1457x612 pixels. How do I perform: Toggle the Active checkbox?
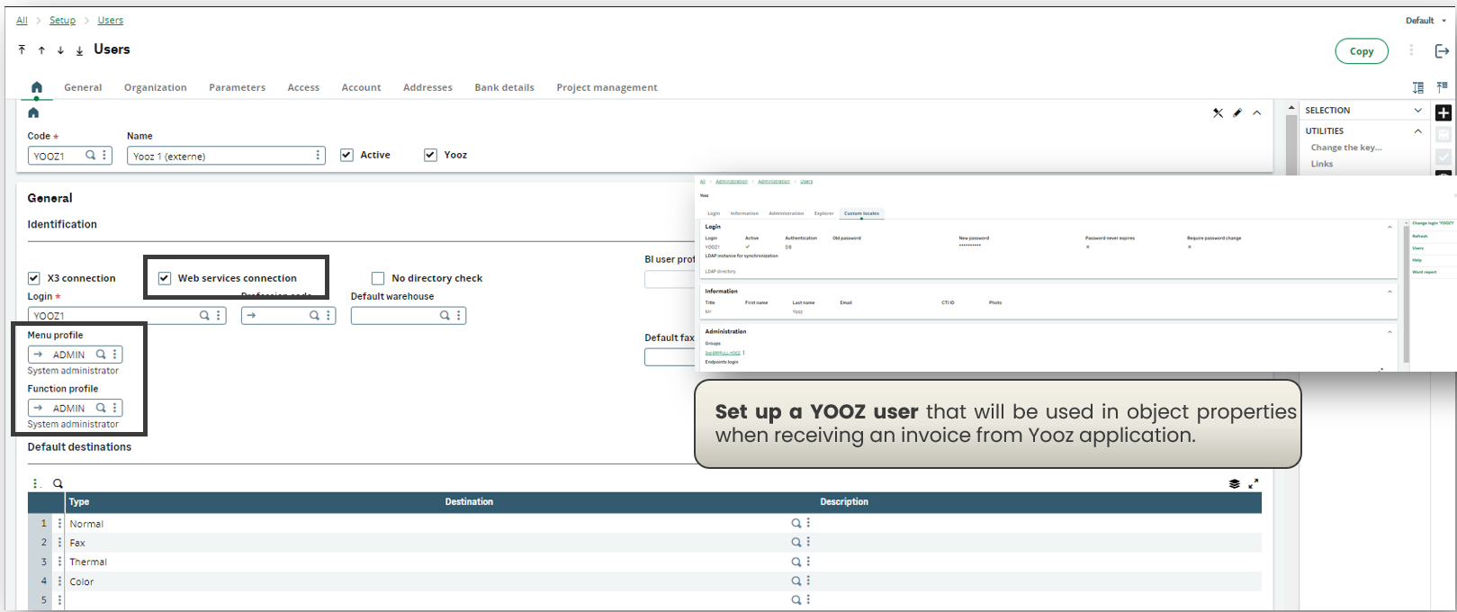[346, 155]
